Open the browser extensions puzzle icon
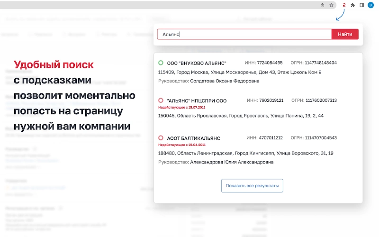 click(x=353, y=5)
